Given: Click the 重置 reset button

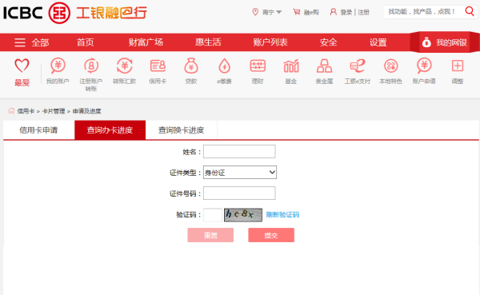Looking at the screenshot, I should point(210,235).
